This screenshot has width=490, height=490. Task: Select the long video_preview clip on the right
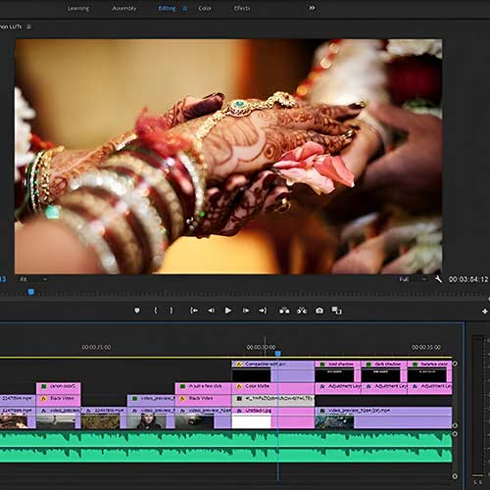click(383, 417)
